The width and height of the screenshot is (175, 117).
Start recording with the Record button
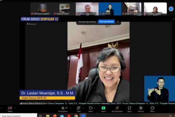click(141, 109)
